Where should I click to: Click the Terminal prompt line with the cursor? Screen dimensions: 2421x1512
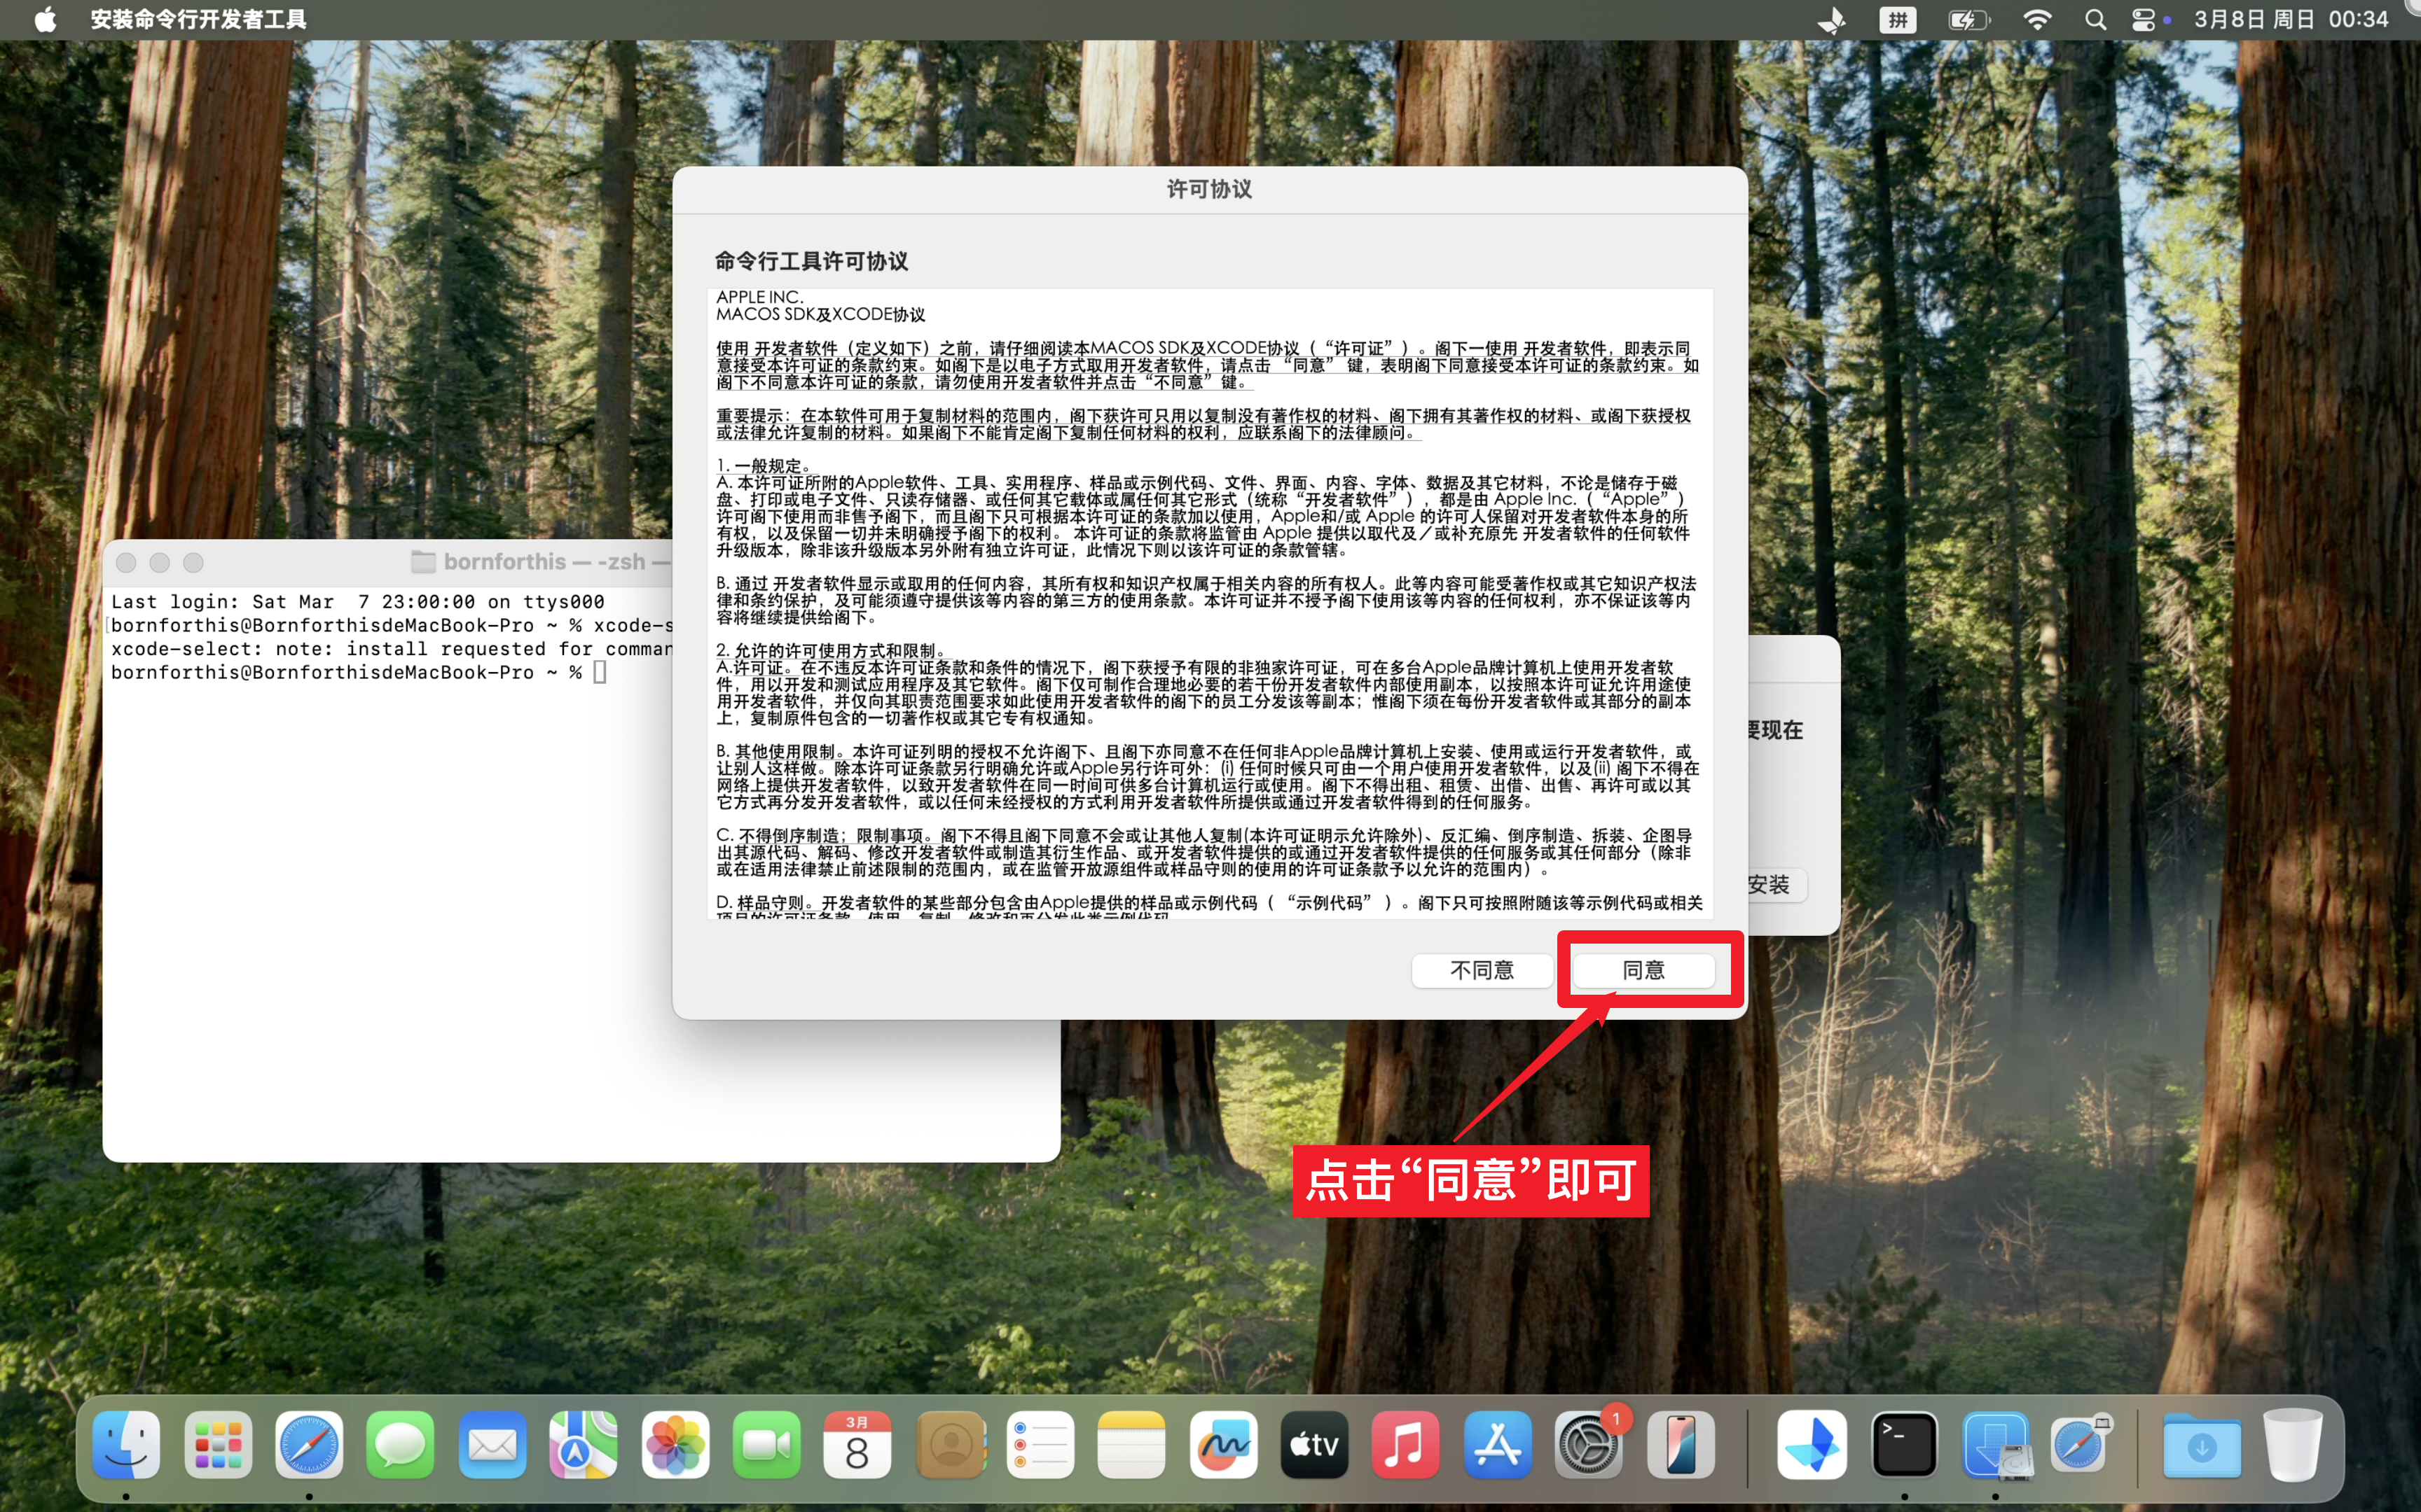[358, 672]
